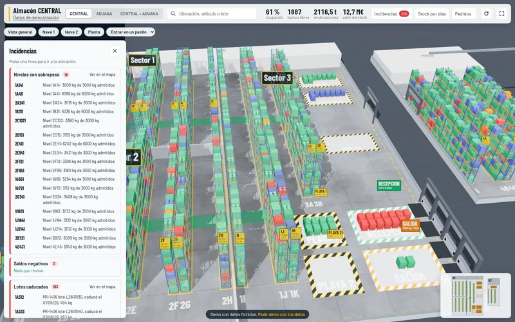The height and width of the screenshot is (322, 515).
Task: Select expired lot row 1A312
Action: pos(65,299)
